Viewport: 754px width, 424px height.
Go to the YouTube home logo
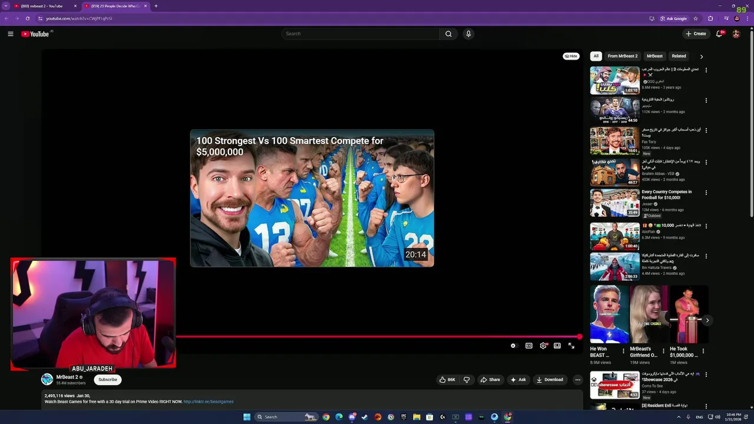click(x=35, y=34)
